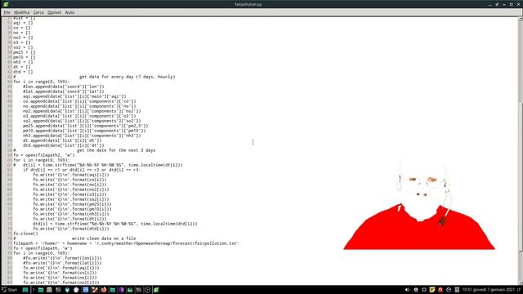Click the IT keyboard layout indicator
Viewport: 523px width, 294px height.
[x=519, y=290]
